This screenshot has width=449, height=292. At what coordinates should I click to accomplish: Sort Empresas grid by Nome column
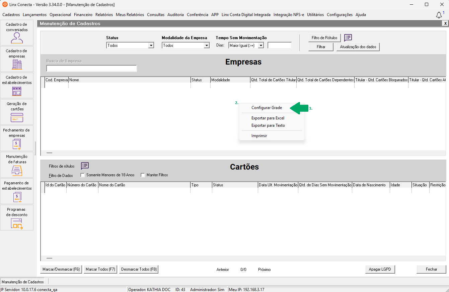(x=130, y=80)
